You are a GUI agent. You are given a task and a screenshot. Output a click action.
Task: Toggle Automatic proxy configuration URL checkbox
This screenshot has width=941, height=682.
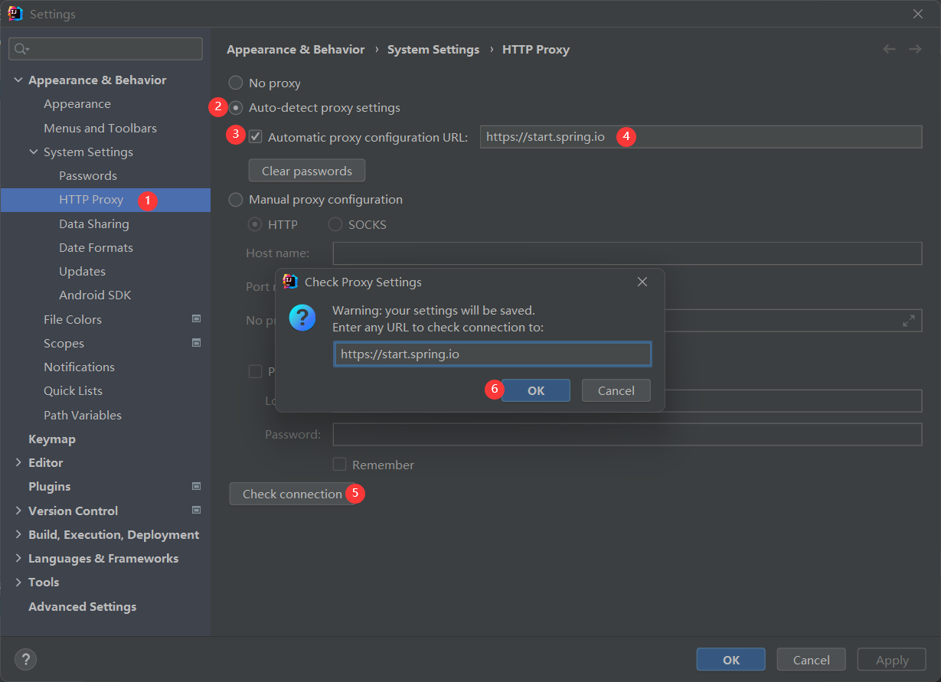point(256,137)
